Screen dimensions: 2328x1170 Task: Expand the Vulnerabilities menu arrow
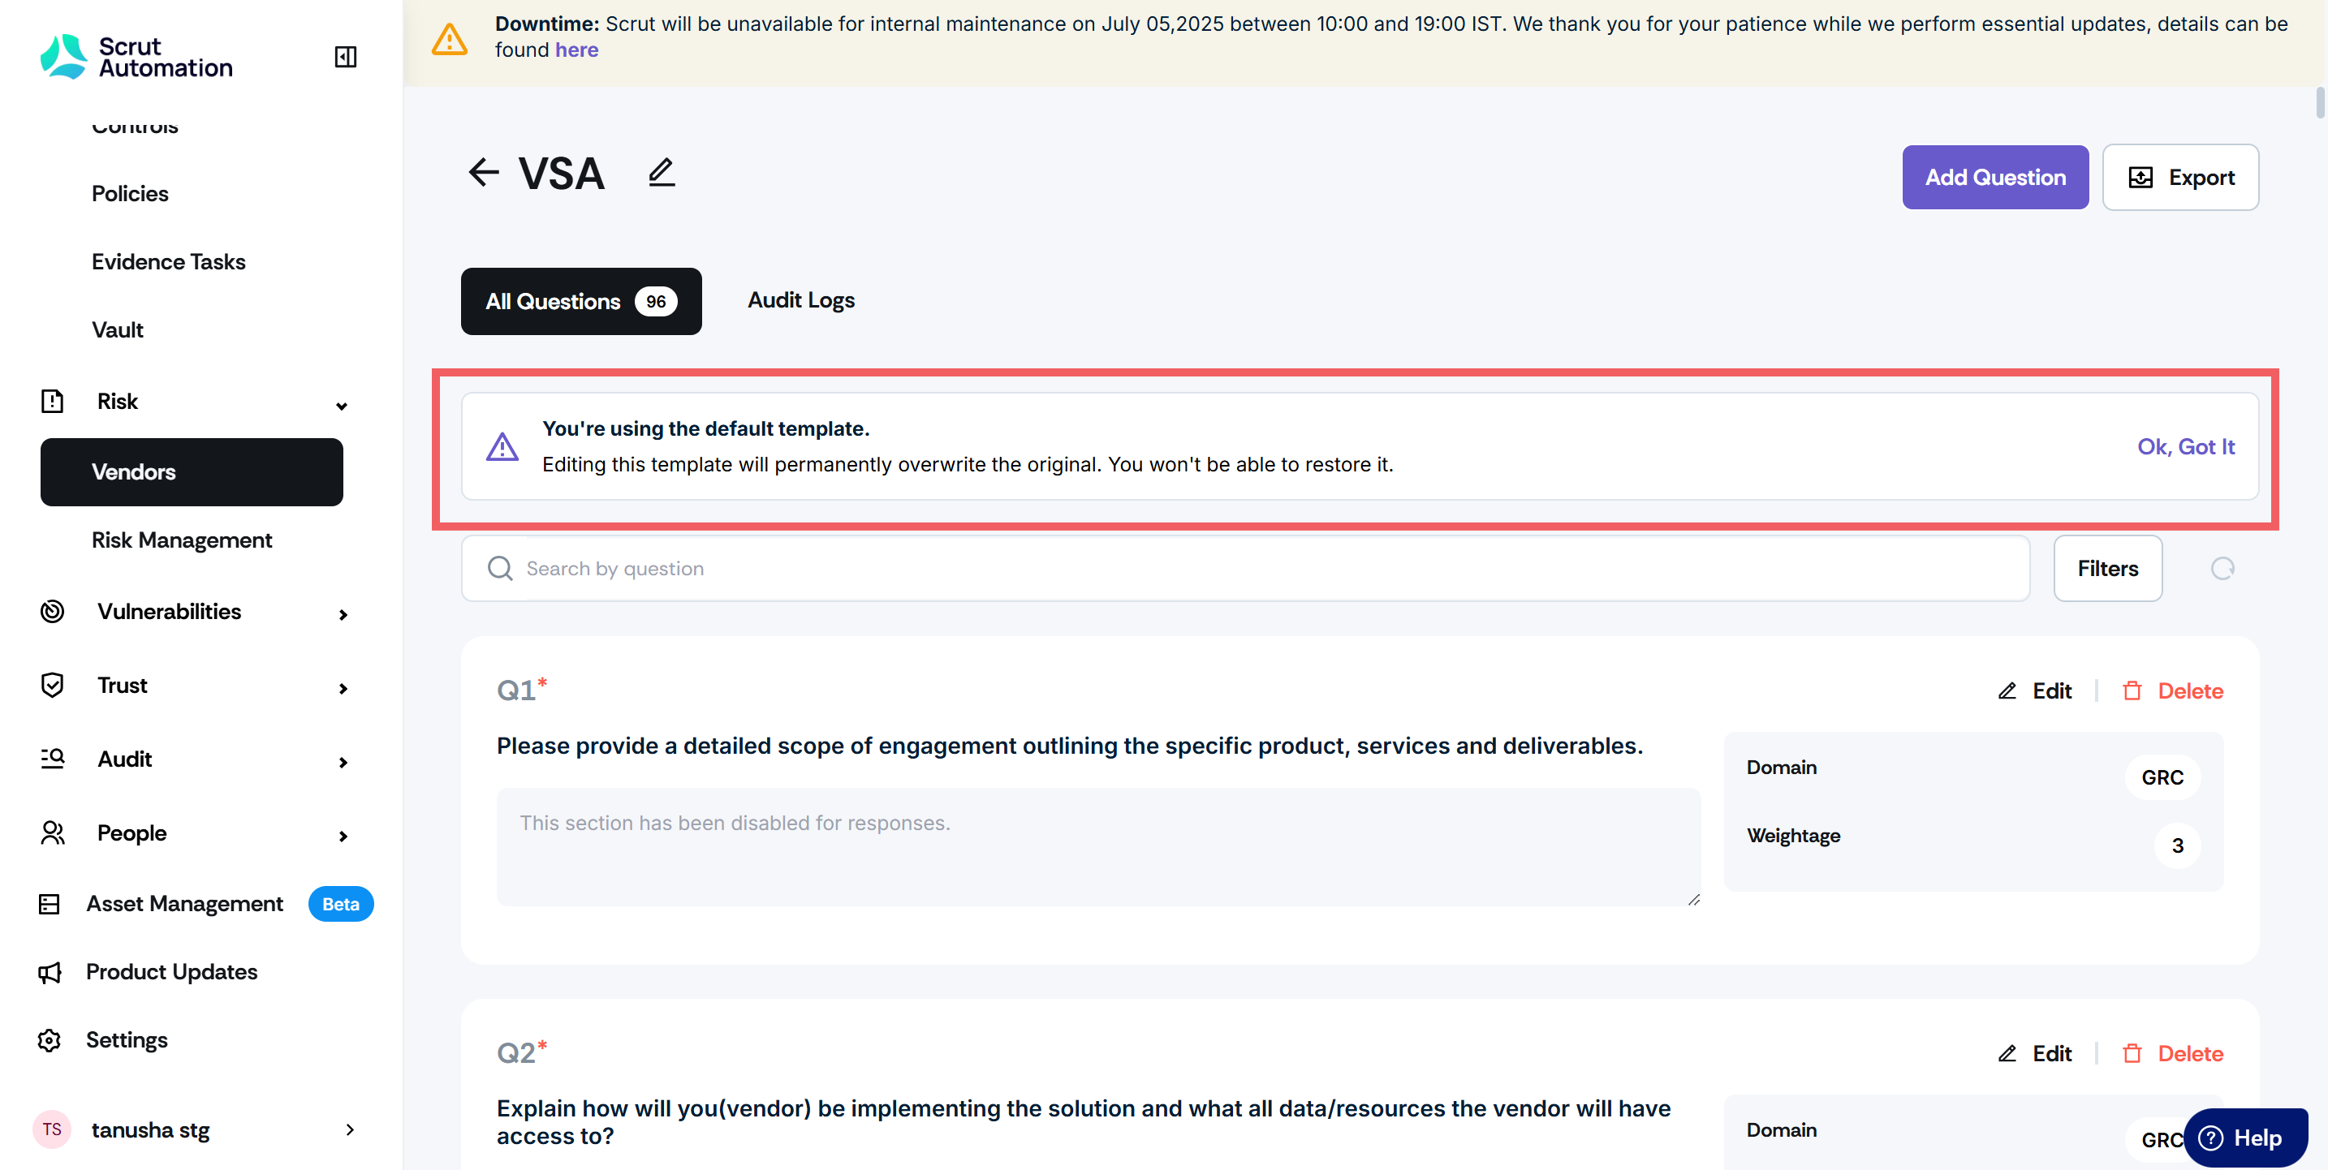(x=343, y=615)
